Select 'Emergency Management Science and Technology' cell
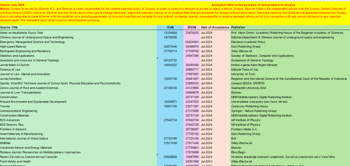 pos(78,42)
